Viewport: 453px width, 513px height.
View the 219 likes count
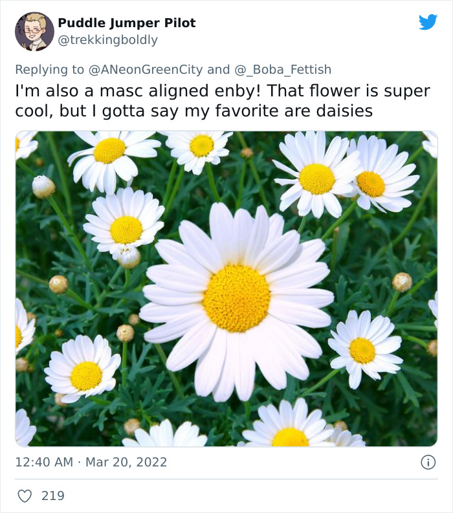(x=53, y=496)
